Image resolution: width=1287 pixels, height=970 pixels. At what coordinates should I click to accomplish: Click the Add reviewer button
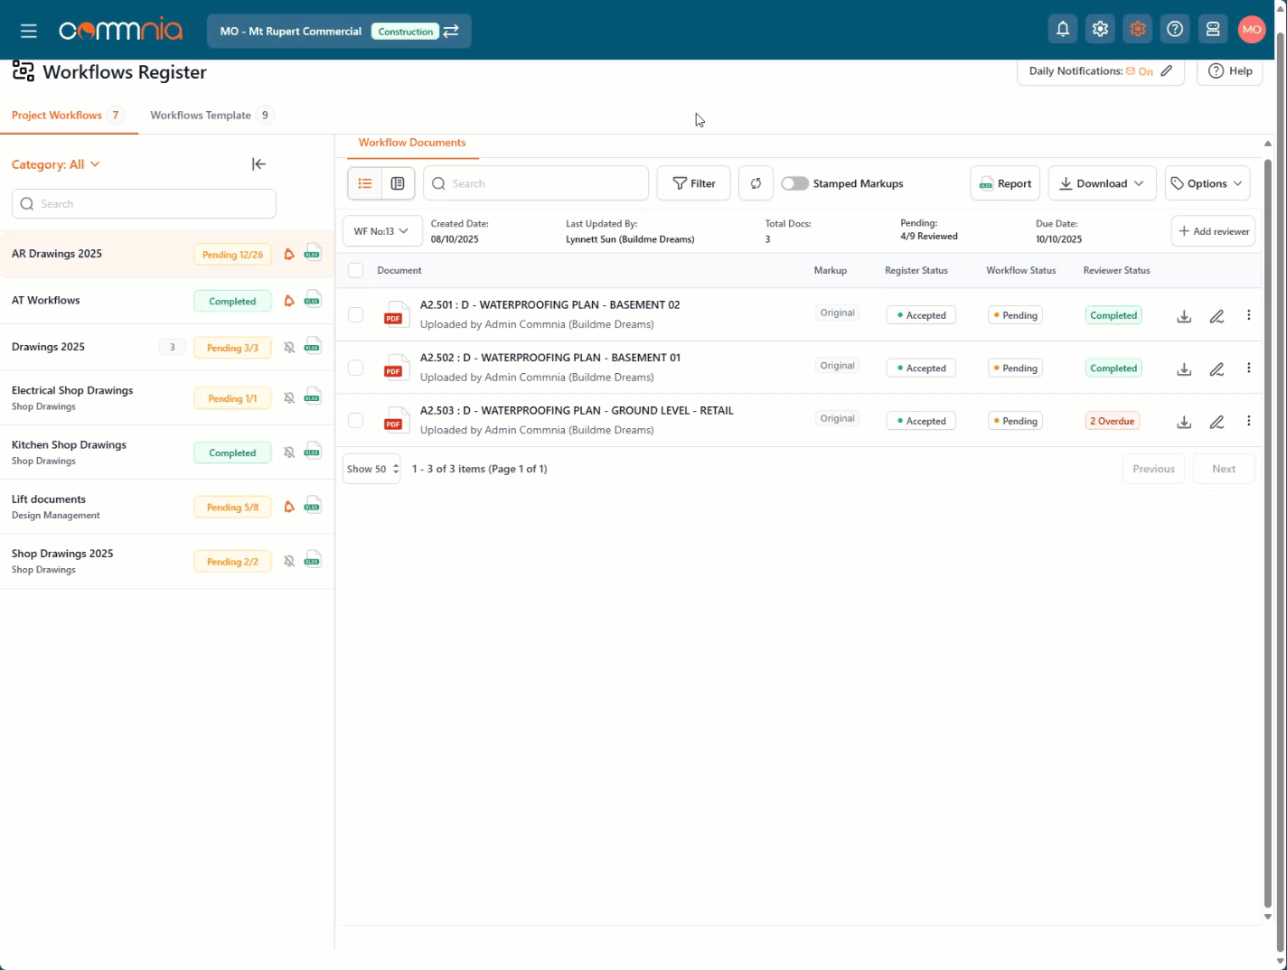tap(1213, 231)
